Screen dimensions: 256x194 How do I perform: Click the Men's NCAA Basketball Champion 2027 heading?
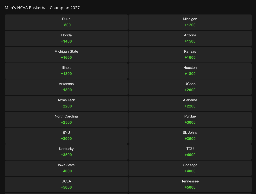coord(42,8)
